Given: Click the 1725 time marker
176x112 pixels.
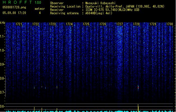Looking at the screenshot, I should pyautogui.click(x=86, y=24).
